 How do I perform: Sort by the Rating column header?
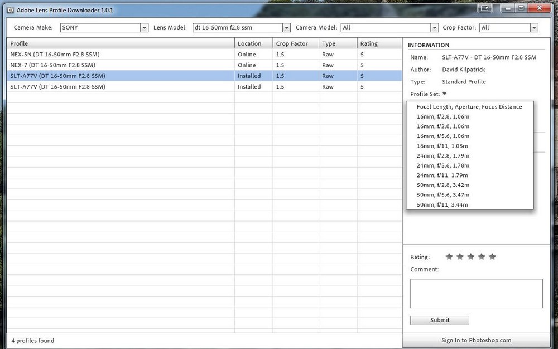click(x=379, y=43)
